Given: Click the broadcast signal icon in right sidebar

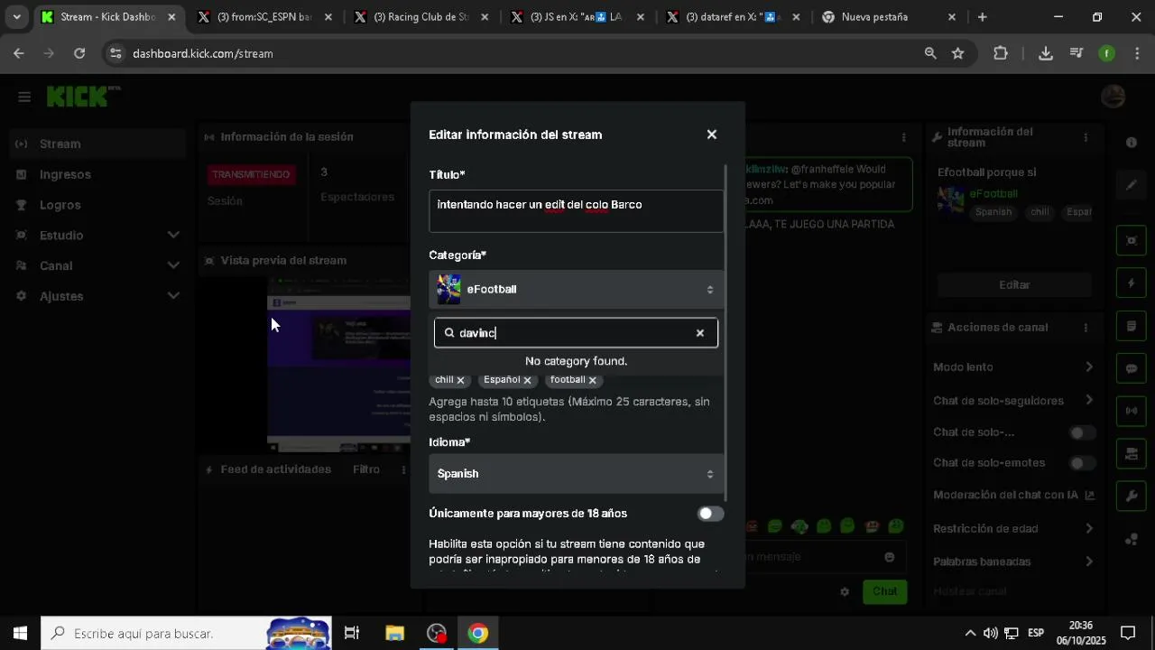Looking at the screenshot, I should coord(1132,411).
